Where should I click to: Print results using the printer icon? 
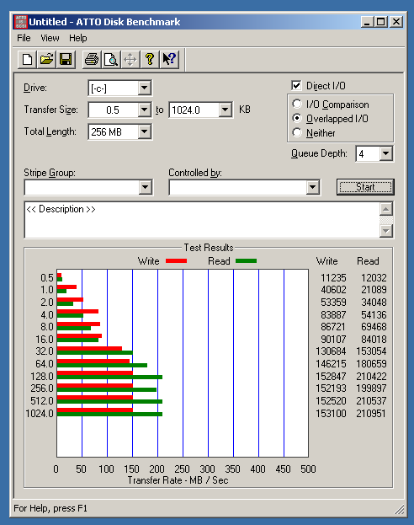tap(92, 60)
